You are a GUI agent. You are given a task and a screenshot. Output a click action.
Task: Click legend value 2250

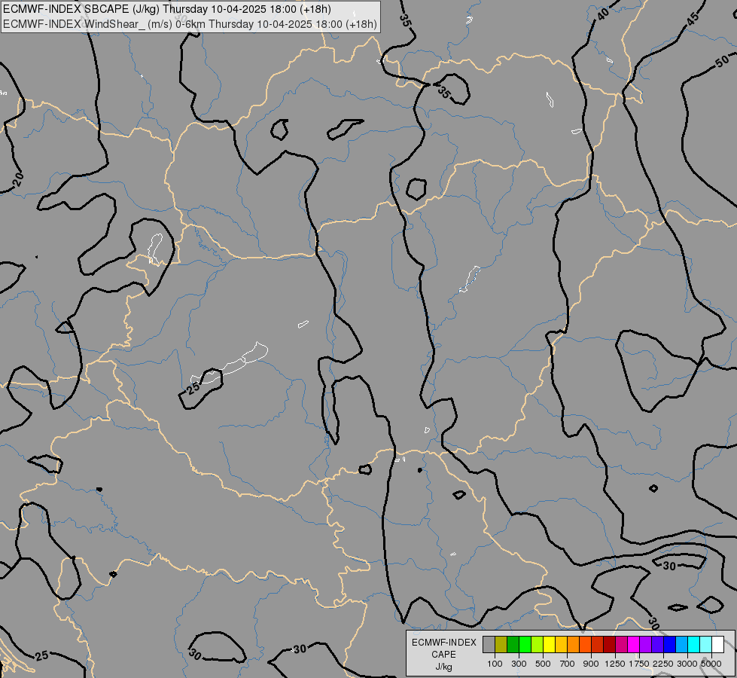click(663, 664)
